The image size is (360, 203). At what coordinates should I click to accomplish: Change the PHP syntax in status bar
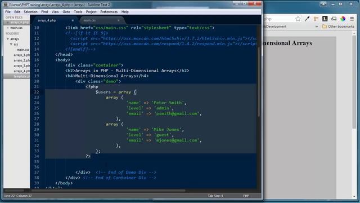tap(246, 196)
